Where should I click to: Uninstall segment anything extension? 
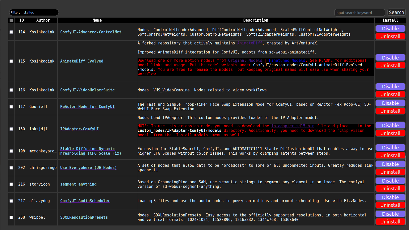390,189
